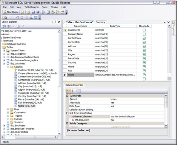This screenshot has height=145, width=177.
Task: Click the Filter icon in Object Explorer
Action: [23, 26]
